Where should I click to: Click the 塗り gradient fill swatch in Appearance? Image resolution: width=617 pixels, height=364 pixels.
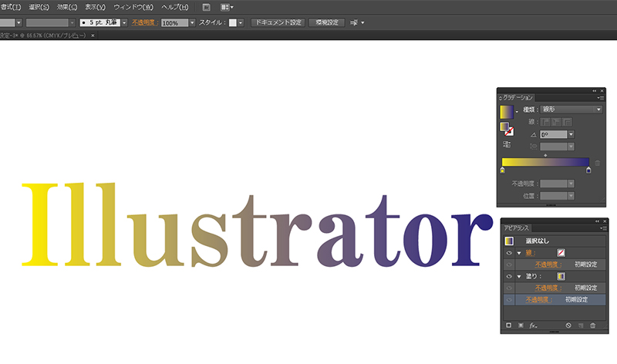(x=561, y=276)
